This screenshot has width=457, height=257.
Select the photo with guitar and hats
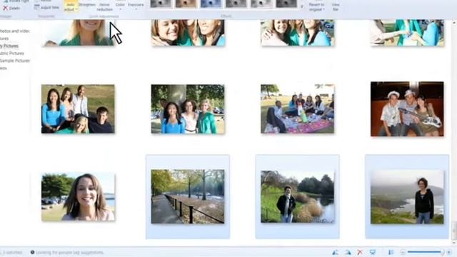tap(407, 109)
